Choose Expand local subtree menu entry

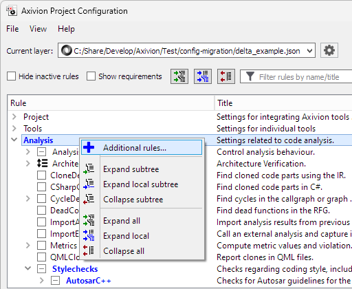[x=142, y=184]
